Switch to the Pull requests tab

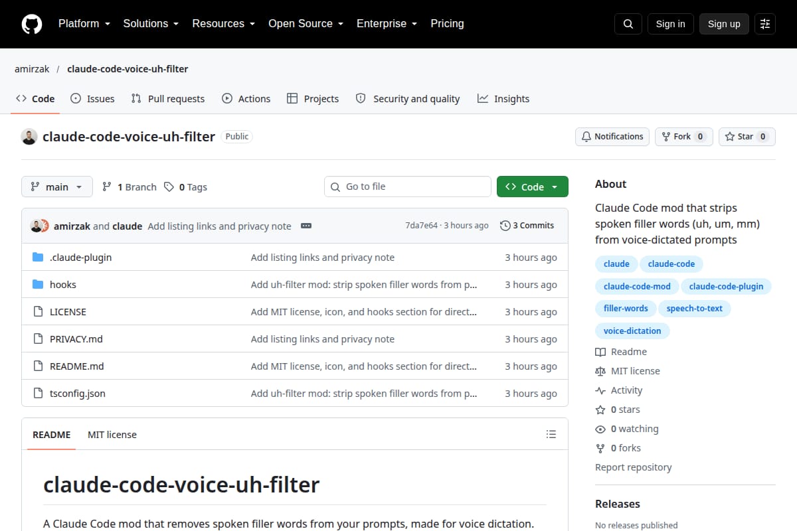click(168, 99)
